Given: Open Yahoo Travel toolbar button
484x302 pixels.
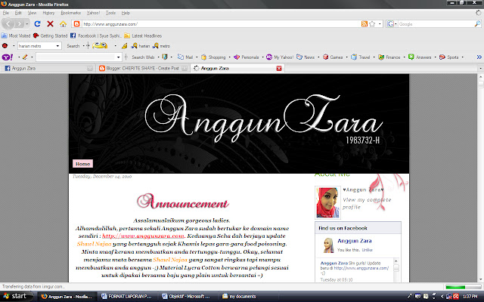Looking at the screenshot, I should 361,57.
